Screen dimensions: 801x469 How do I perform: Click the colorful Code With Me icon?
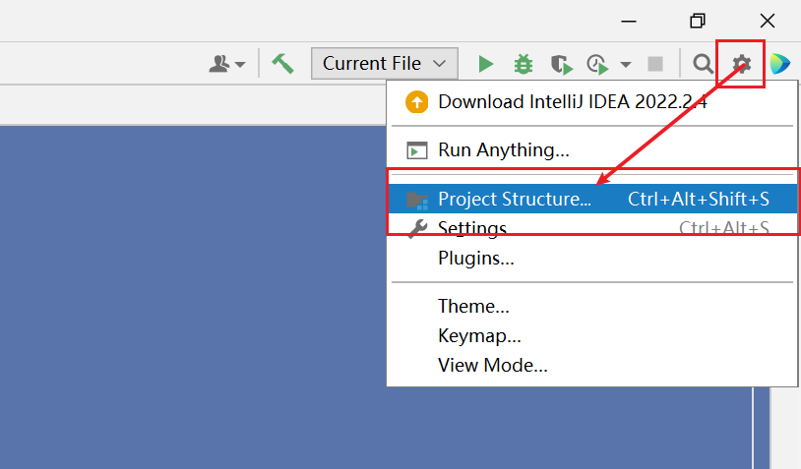pyautogui.click(x=780, y=64)
